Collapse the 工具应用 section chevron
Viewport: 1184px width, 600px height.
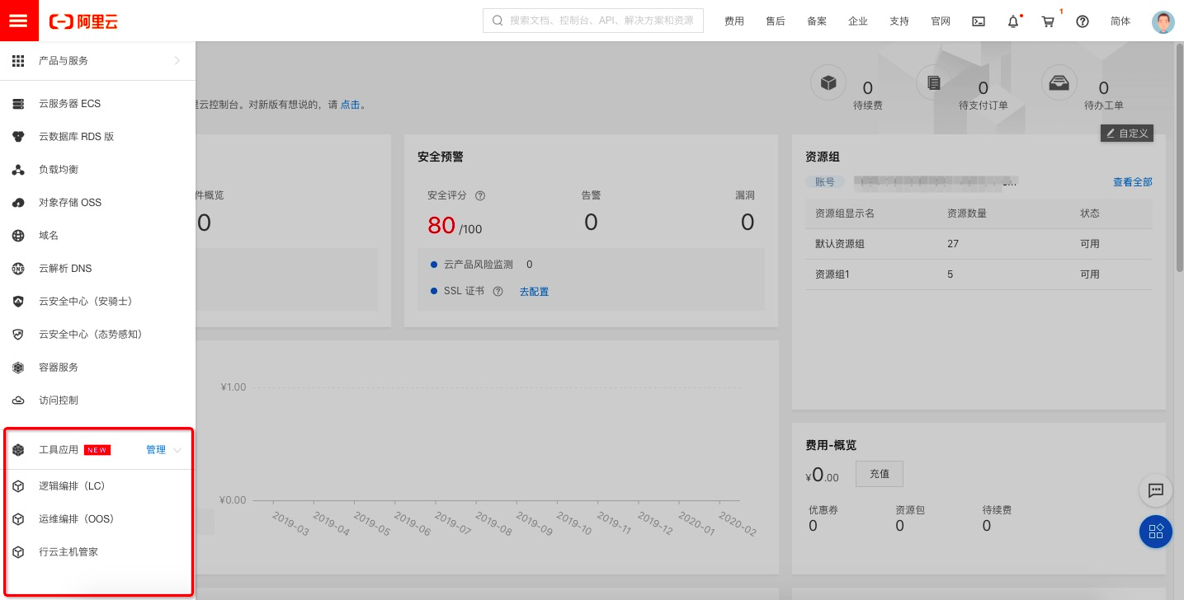[177, 450]
